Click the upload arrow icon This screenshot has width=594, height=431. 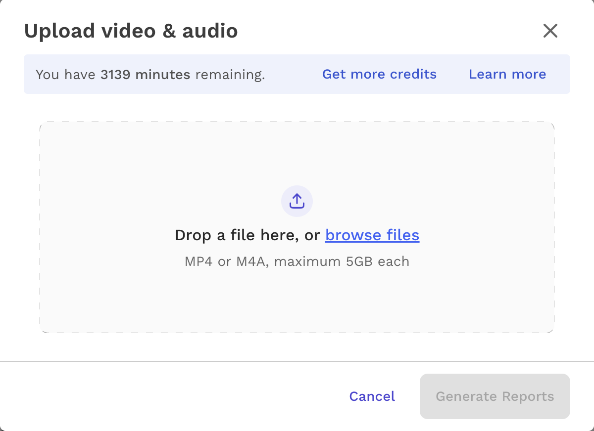[x=297, y=201]
